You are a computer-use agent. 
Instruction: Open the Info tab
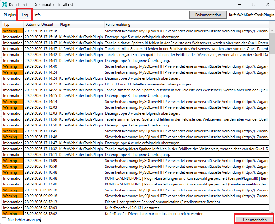37,15
